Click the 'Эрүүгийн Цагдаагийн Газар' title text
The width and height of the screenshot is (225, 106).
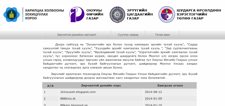(140, 15)
